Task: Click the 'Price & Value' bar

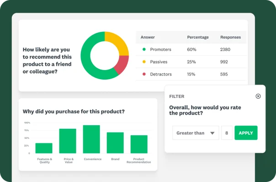Action: point(68,141)
